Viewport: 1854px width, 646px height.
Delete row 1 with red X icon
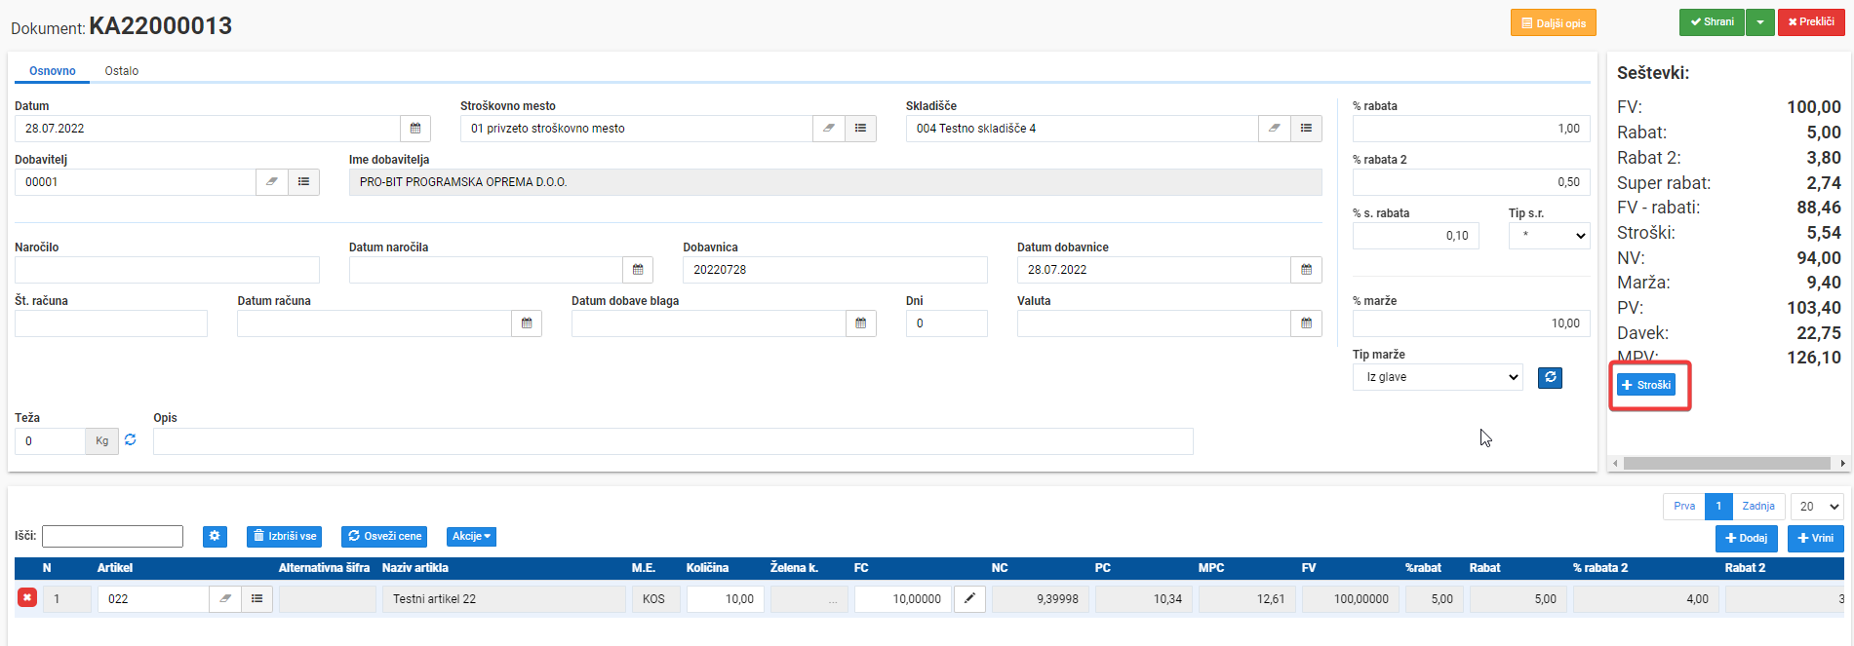point(27,597)
